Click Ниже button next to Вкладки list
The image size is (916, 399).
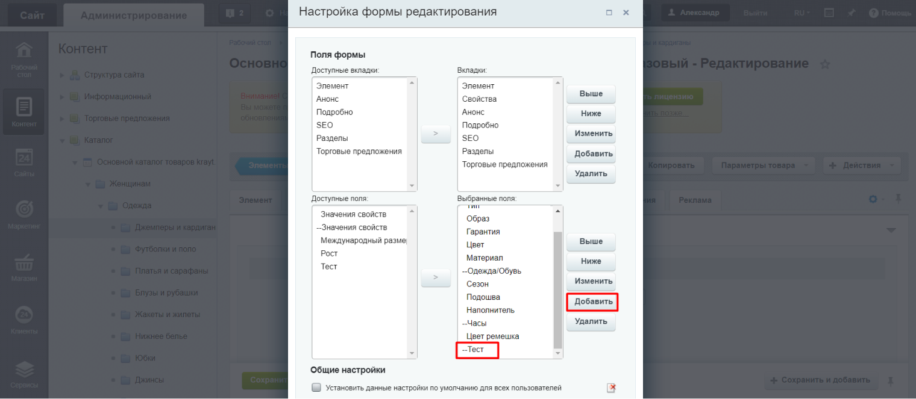591,114
